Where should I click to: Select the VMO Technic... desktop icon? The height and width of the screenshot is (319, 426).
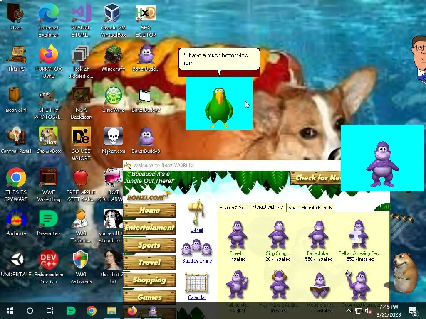(x=81, y=226)
